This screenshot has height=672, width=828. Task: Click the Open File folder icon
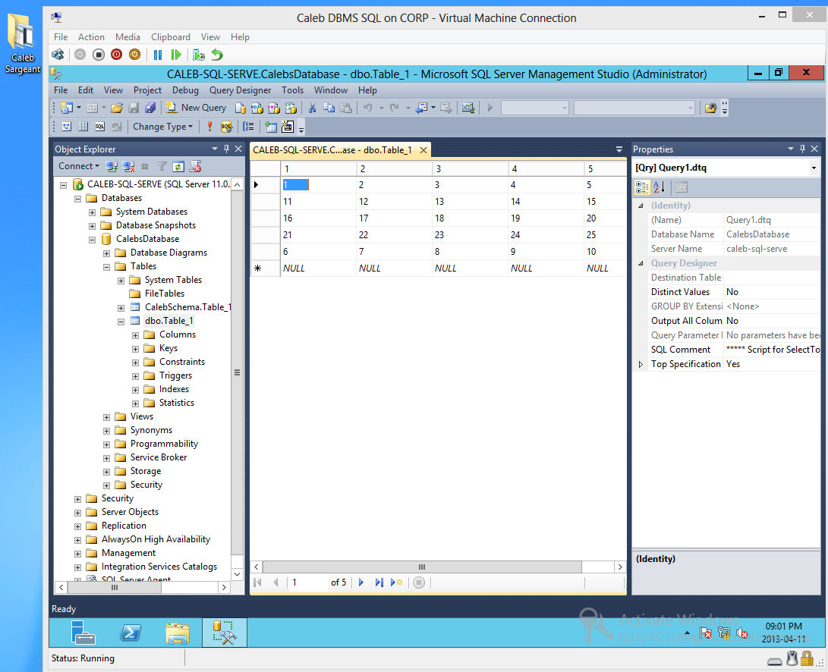(x=117, y=108)
